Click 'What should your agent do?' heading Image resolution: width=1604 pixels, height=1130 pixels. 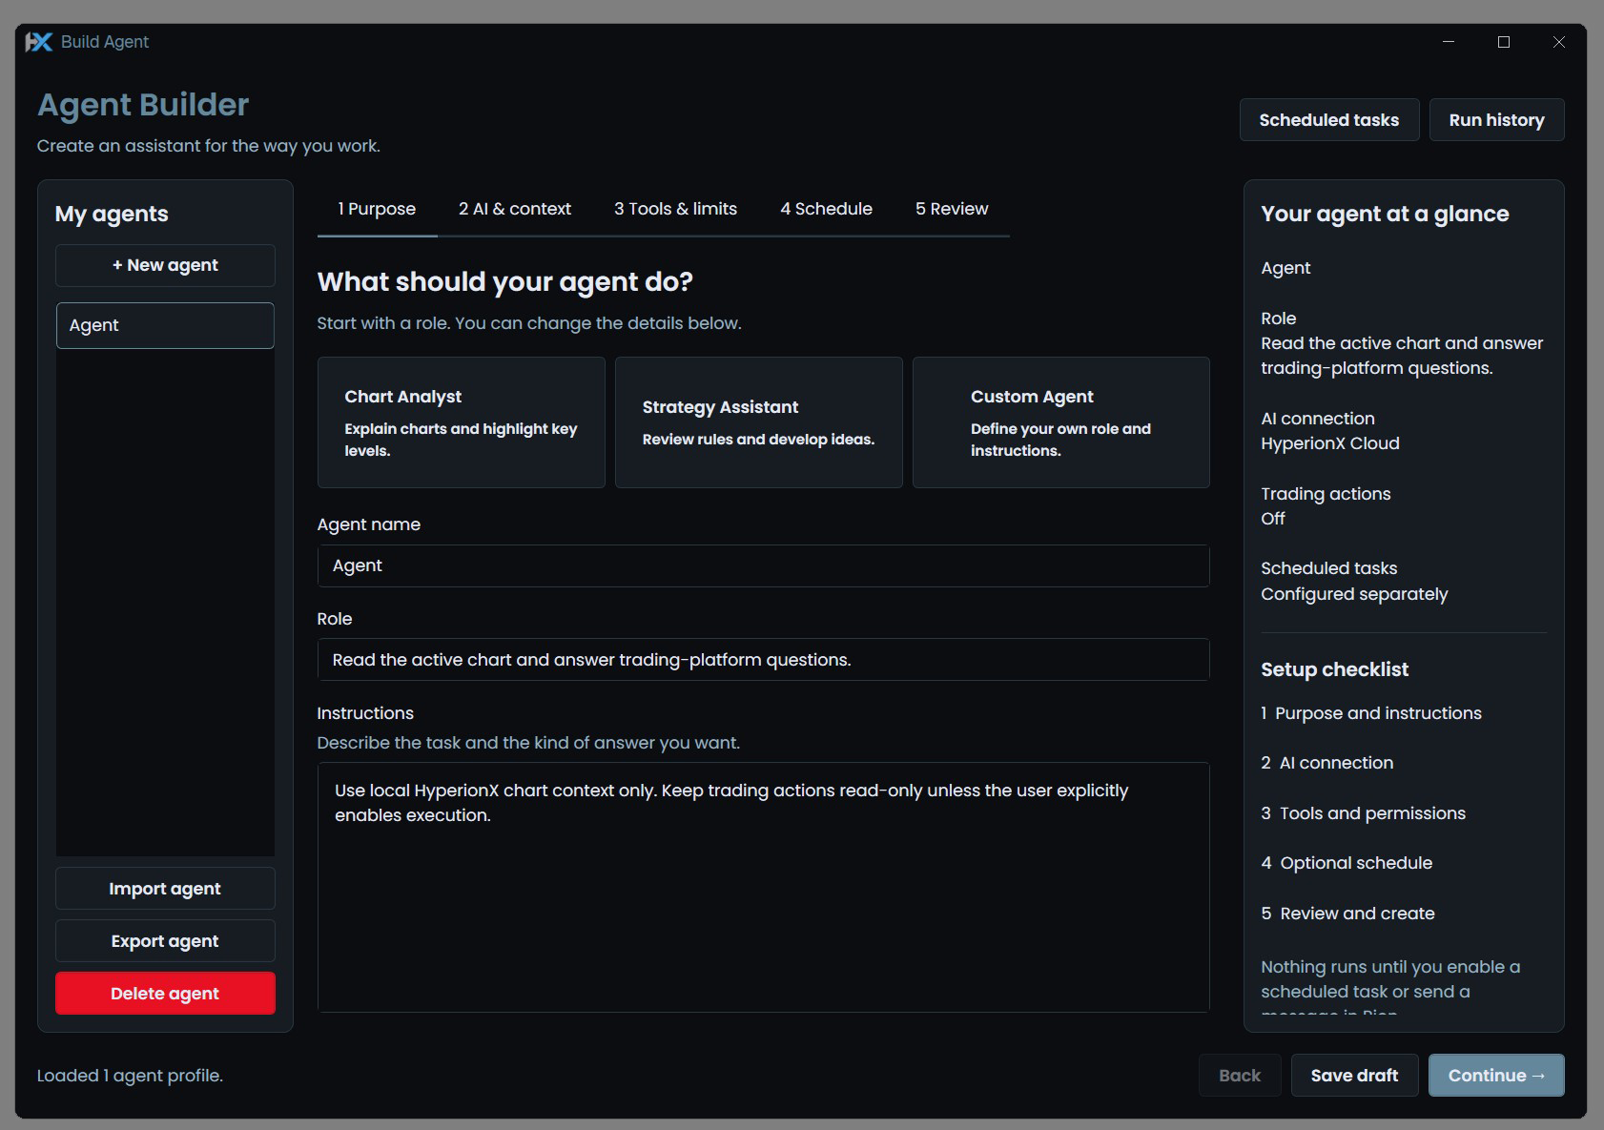pos(504,282)
